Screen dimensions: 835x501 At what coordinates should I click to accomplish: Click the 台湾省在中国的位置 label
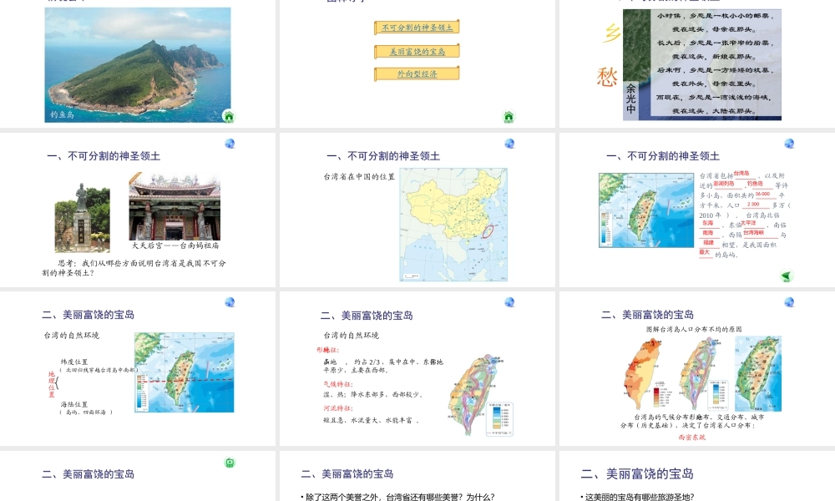[x=359, y=177]
